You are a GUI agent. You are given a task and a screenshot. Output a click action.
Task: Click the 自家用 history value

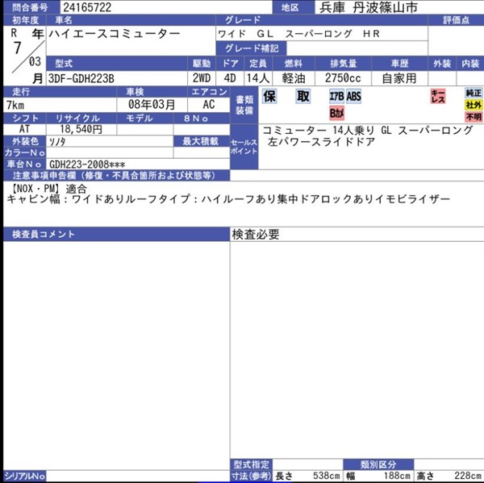[399, 78]
